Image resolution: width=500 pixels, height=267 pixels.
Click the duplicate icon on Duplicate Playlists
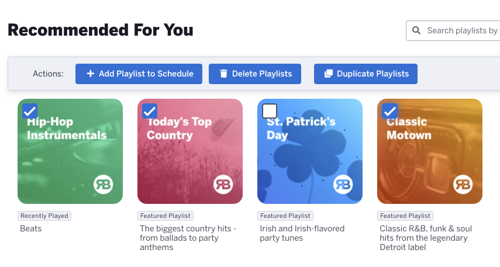[329, 74]
